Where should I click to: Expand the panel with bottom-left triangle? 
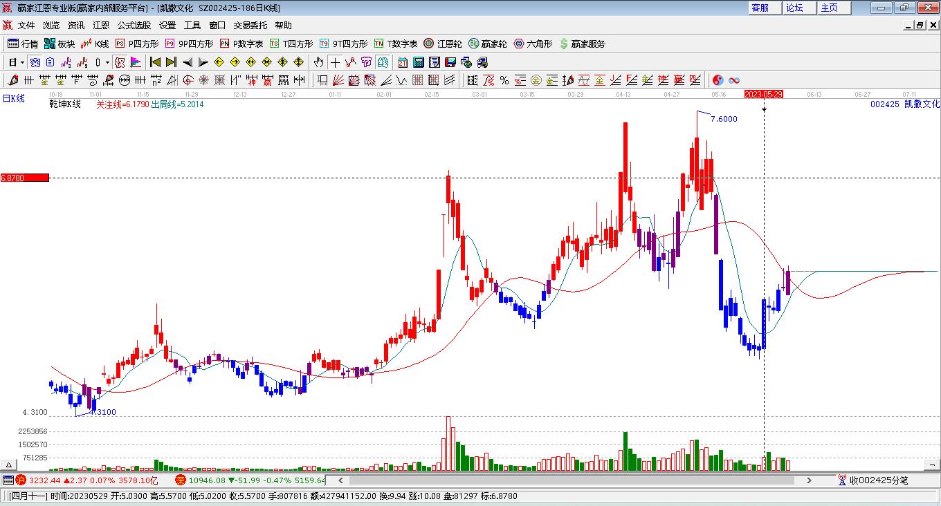[9, 465]
